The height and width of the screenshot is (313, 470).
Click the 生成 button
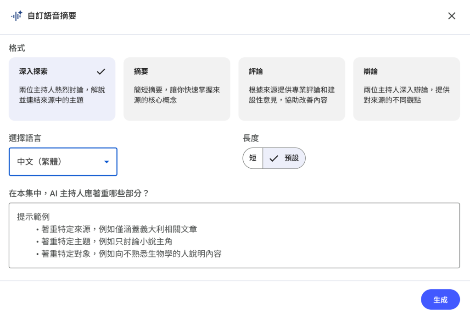440,299
